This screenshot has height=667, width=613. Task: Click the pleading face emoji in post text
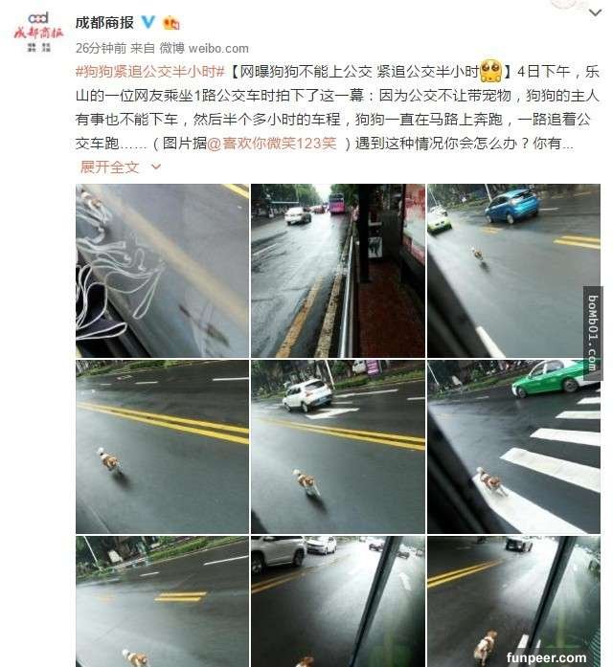[x=490, y=71]
